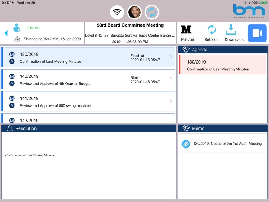
Task: Tap the Start at 2020-01-16 05:47 timestamp
Action: pos(145,80)
